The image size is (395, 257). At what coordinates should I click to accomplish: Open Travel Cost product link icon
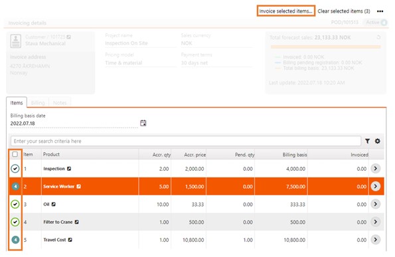point(70,240)
